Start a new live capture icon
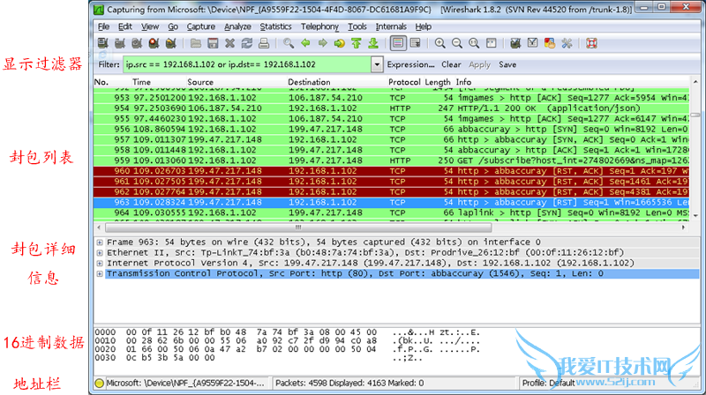 (x=137, y=43)
